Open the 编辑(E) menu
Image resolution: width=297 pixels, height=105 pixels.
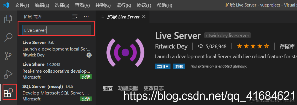42,5
